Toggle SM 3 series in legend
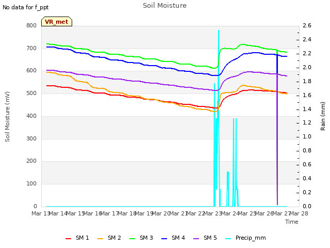The height and width of the screenshot is (248, 330). click(141, 238)
